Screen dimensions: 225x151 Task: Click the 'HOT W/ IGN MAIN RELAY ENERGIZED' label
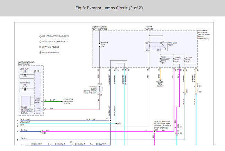click(99, 28)
